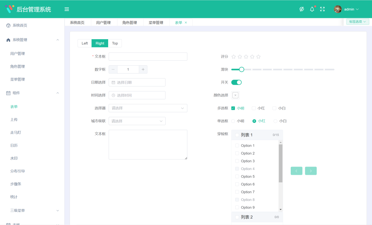Turn off the 开关 switch
Screen dimensions: 372x225
[236, 82]
